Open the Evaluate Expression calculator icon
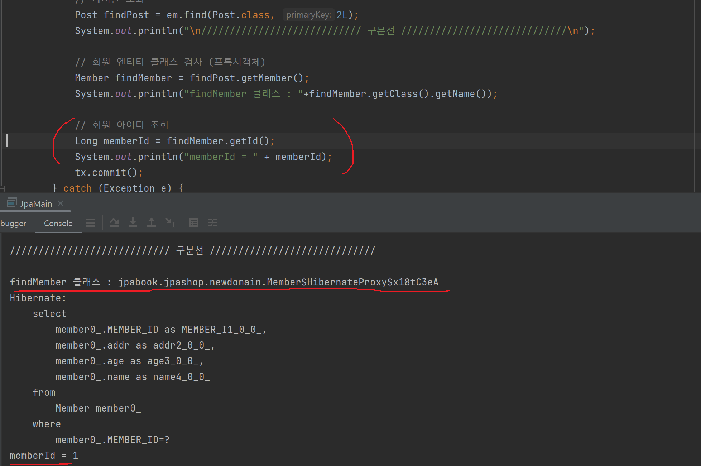The height and width of the screenshot is (466, 701). click(194, 223)
